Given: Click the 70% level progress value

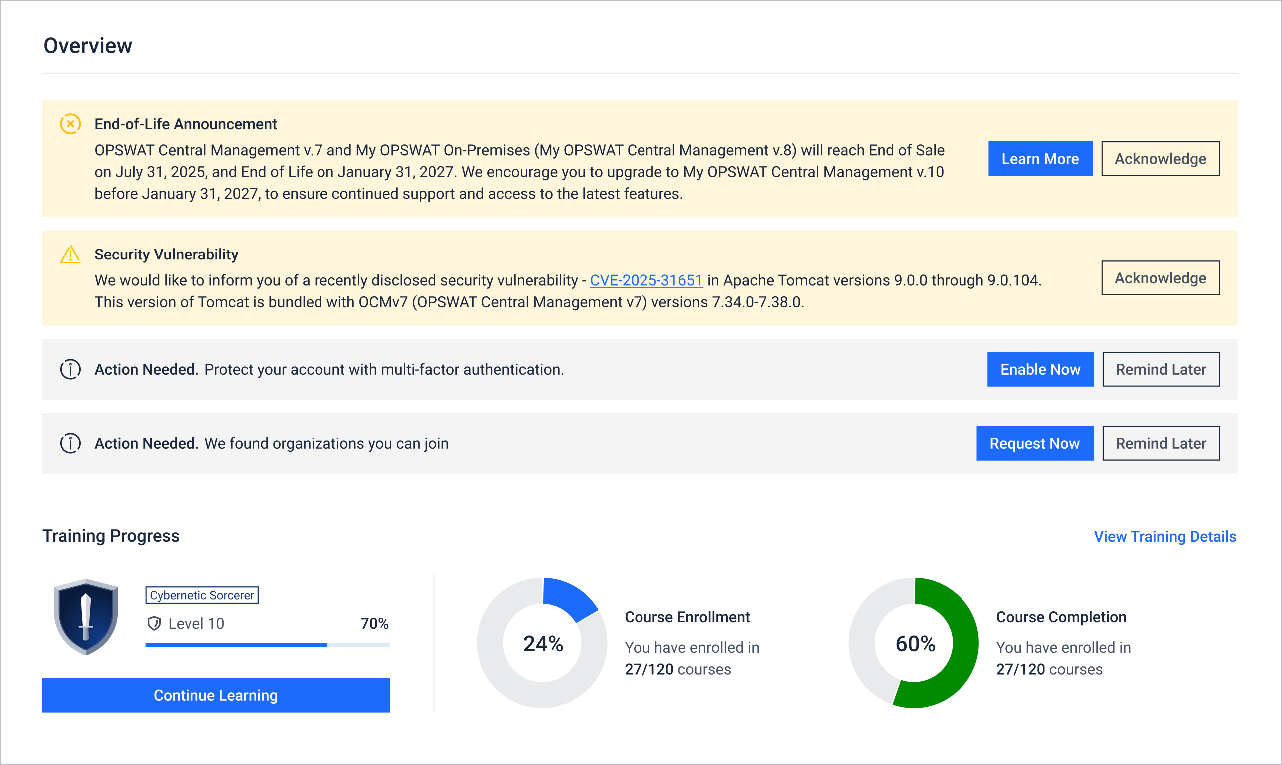Looking at the screenshot, I should pos(374,624).
